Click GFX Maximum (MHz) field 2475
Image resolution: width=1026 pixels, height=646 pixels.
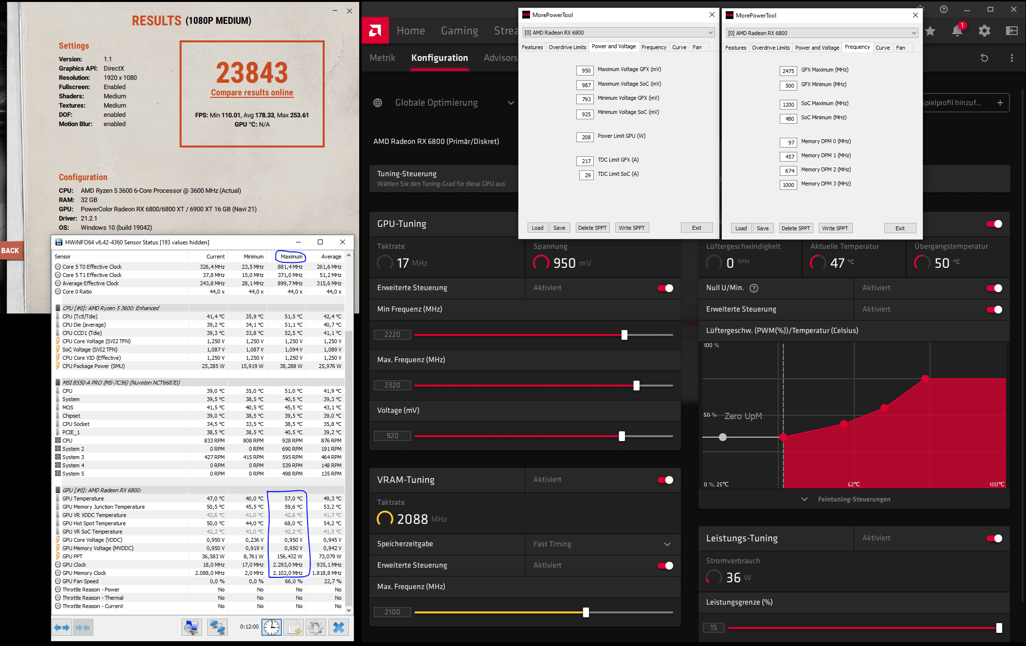pos(788,71)
